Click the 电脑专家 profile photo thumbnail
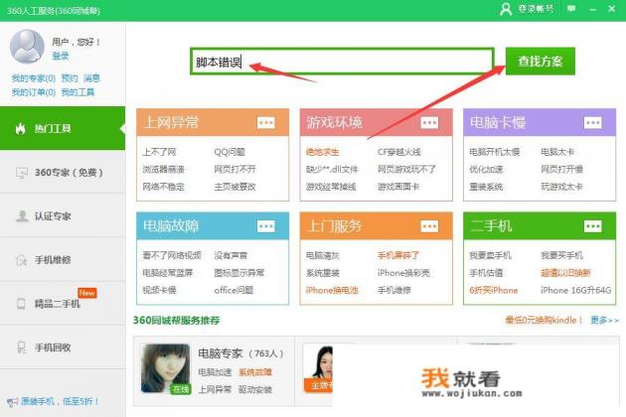The image size is (626, 417). click(x=166, y=368)
